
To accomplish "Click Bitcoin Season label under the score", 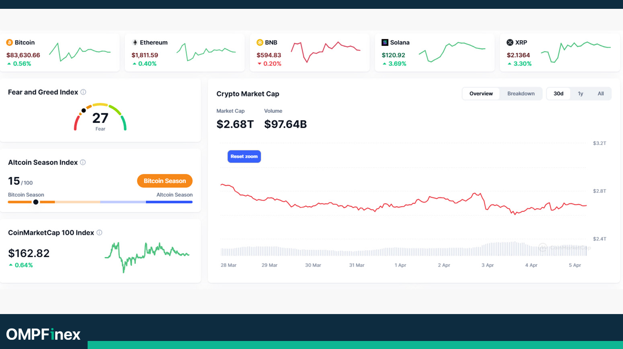I will [26, 195].
